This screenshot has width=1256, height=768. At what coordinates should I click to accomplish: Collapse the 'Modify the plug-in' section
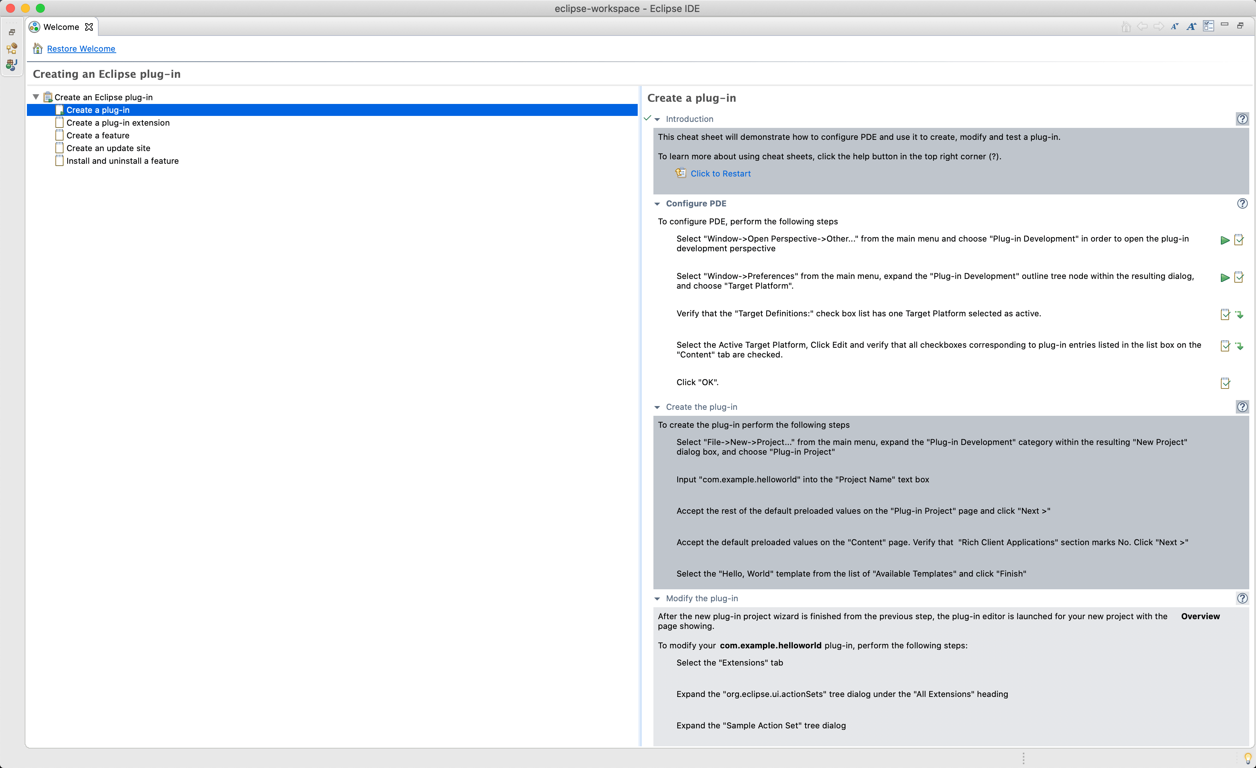(657, 599)
